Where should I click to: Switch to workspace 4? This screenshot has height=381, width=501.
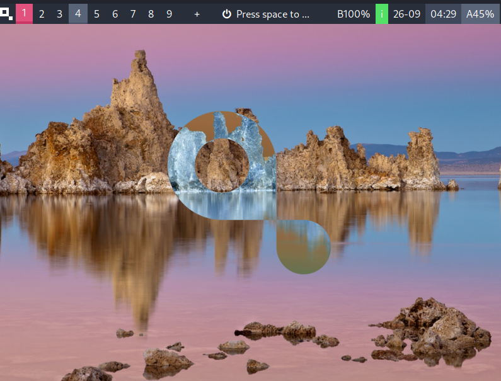(x=78, y=14)
